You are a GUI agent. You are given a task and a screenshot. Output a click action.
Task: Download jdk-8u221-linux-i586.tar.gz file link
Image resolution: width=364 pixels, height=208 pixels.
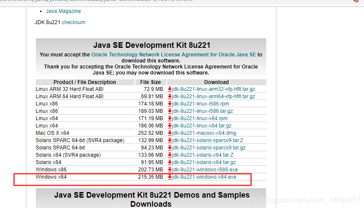tap(203, 111)
